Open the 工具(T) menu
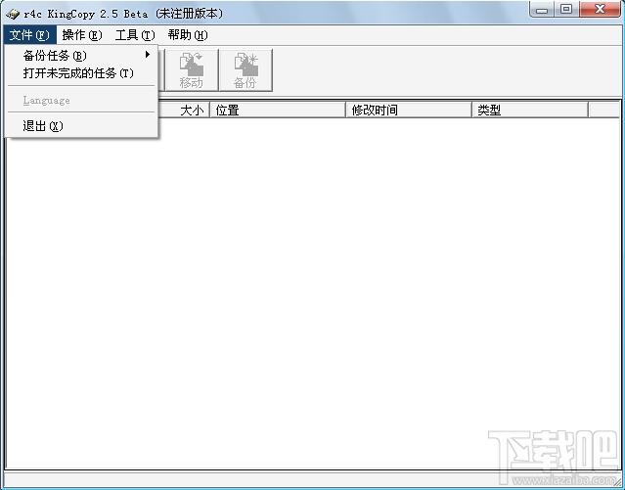Screen dimensions: 625x490 (135, 35)
